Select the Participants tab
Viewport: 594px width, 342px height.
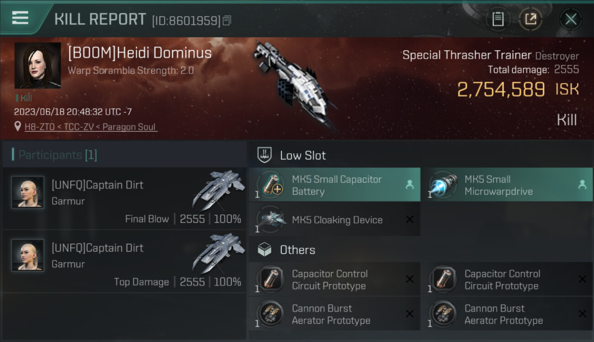point(58,155)
